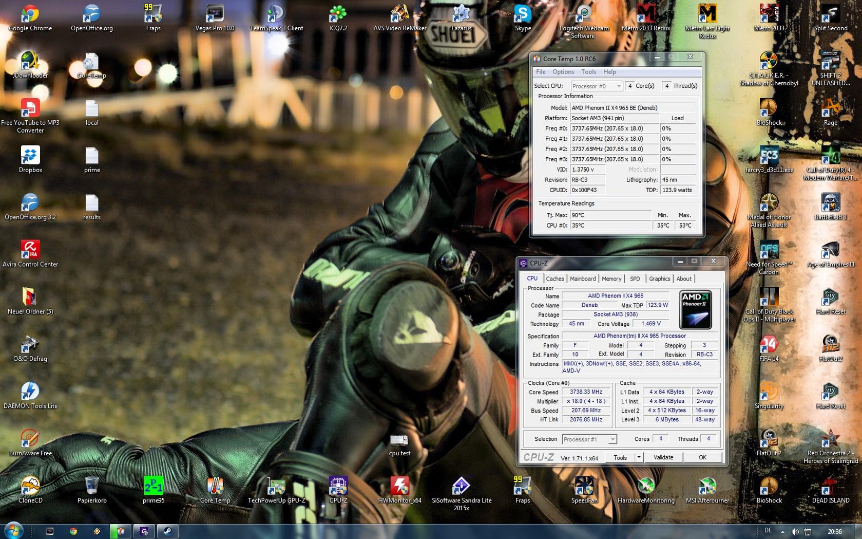The image size is (862, 539).
Task: Click the Skype desktop icon
Action: coord(523,18)
